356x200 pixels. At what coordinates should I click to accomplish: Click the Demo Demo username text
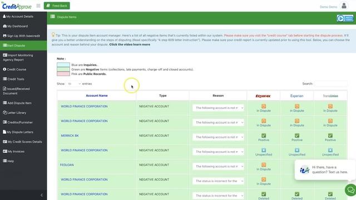pyautogui.click(x=328, y=7)
